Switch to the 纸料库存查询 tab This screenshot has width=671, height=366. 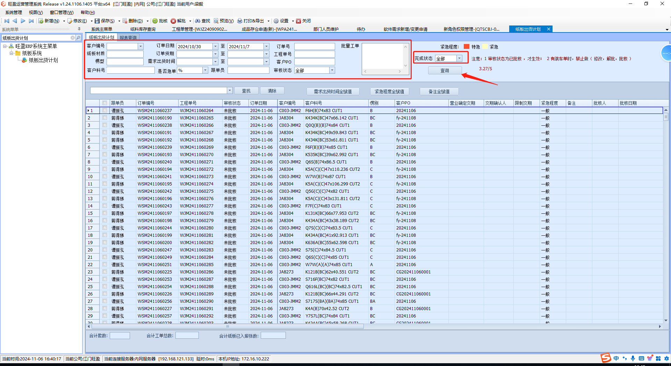point(143,29)
